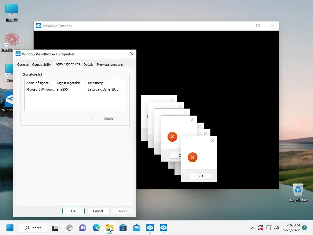Launch Microsoft Edge from the taskbar

pos(96,228)
